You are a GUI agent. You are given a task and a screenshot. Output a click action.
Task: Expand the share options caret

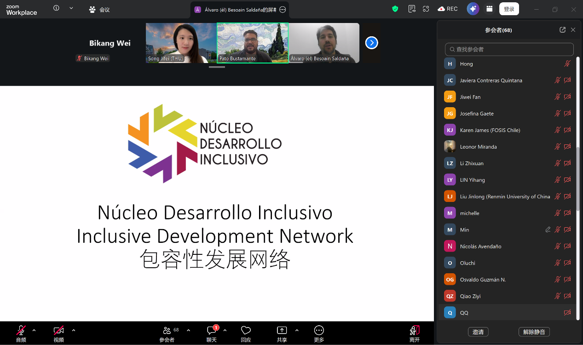[x=297, y=330]
